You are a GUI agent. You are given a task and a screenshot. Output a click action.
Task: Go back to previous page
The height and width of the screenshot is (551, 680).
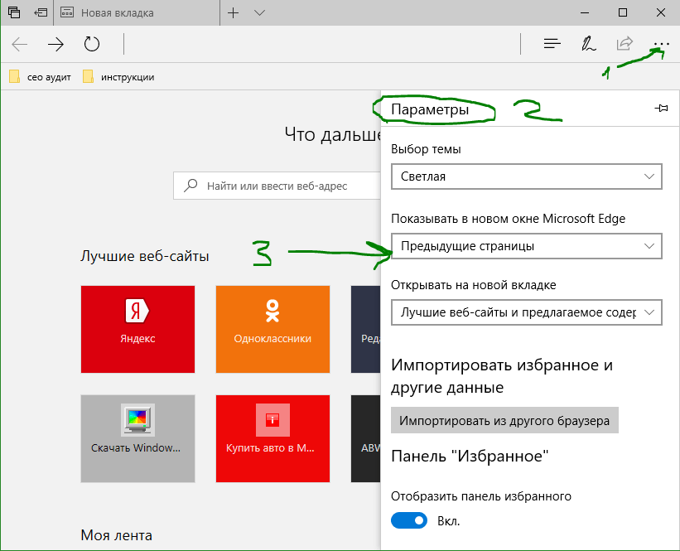pyautogui.click(x=20, y=44)
